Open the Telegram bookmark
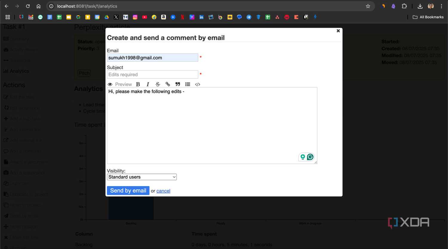 249,17
